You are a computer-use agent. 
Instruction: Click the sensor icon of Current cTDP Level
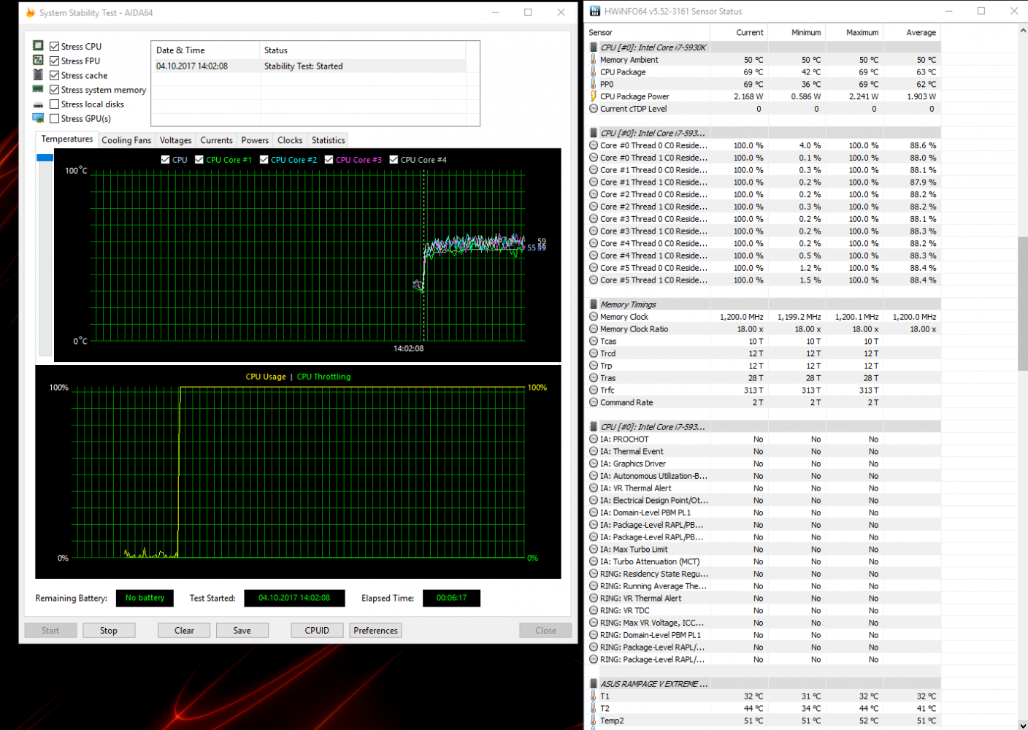593,109
